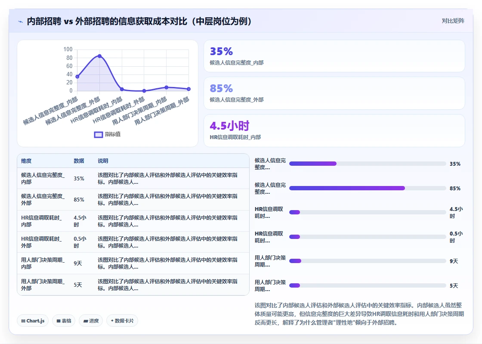
Task: Toggle the 指标值 chart legend swatch
Action: 99,135
